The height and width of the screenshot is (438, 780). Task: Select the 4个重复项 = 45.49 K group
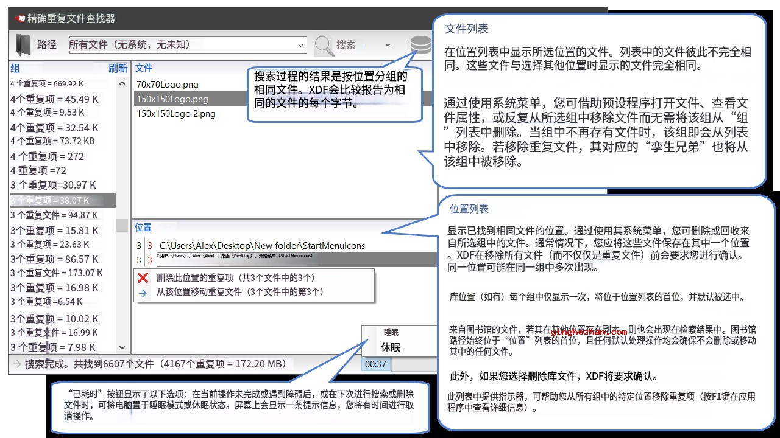tap(54, 99)
